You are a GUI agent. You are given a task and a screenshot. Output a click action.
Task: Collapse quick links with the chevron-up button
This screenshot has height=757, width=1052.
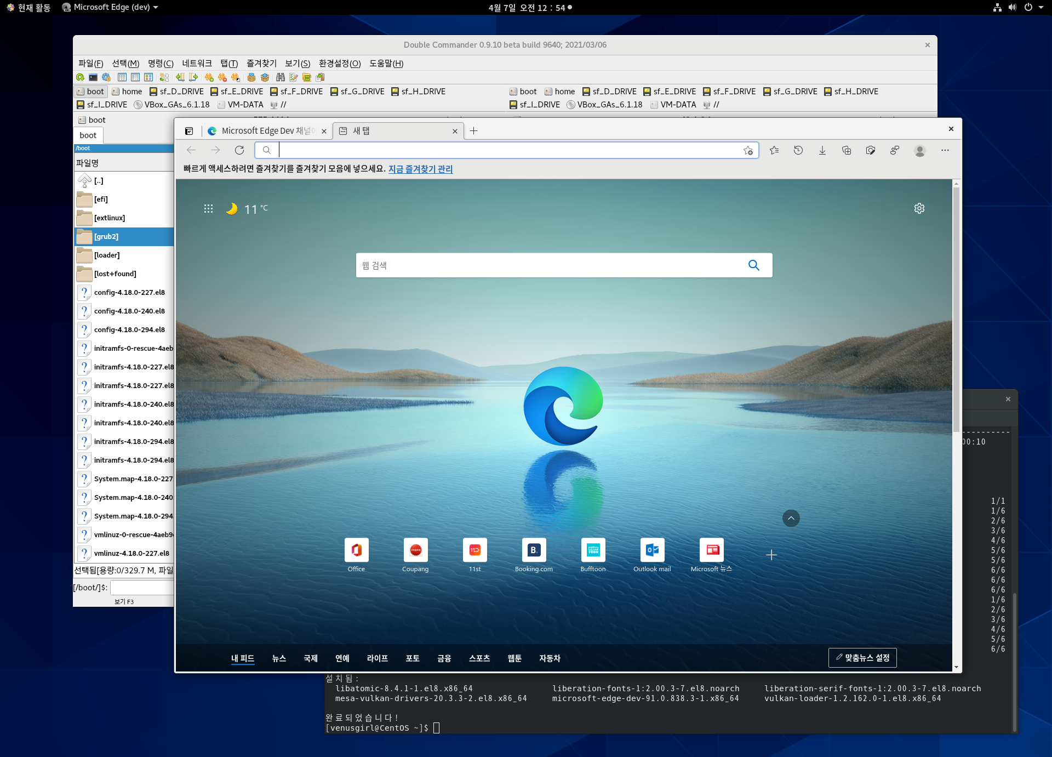(x=791, y=518)
